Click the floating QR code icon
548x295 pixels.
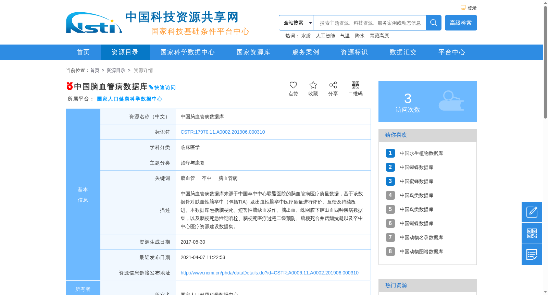pyautogui.click(x=532, y=233)
